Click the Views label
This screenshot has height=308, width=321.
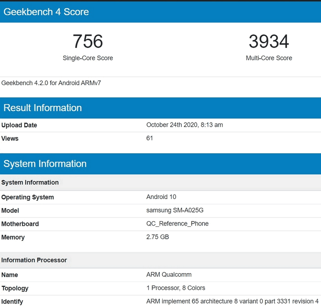click(10, 139)
